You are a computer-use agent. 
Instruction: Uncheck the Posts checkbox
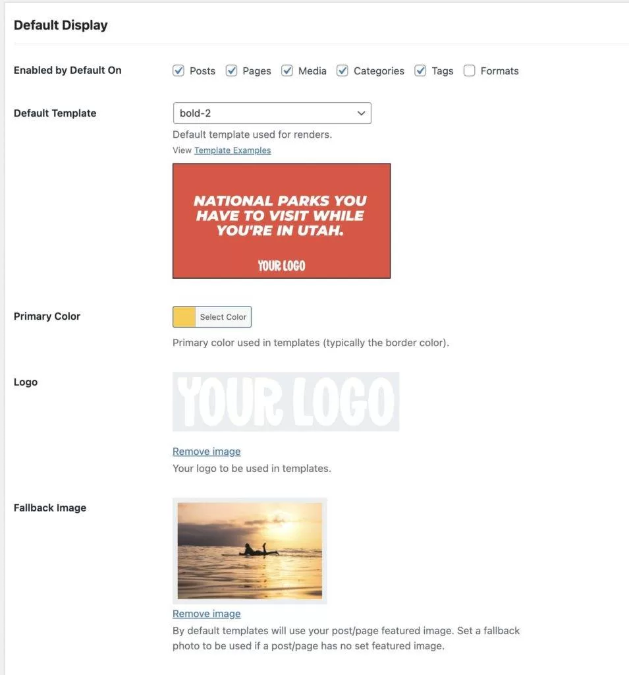(178, 71)
